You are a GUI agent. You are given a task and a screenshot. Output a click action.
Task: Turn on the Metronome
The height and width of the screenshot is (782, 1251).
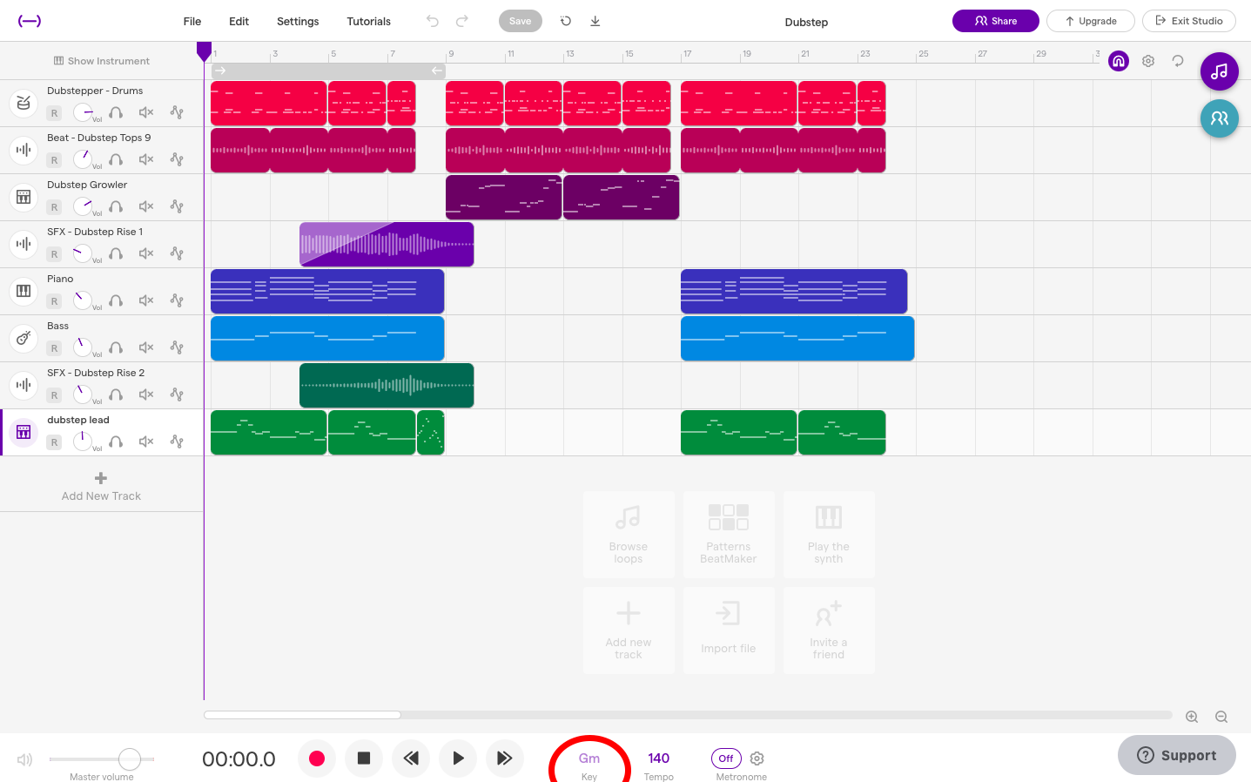click(726, 758)
